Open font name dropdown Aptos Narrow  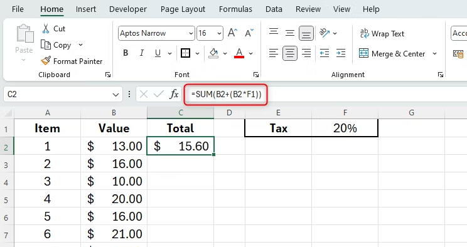(191, 33)
